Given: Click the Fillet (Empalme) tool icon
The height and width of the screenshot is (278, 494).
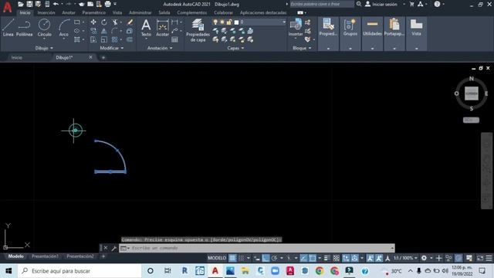Looking at the screenshot, I should click(x=115, y=31).
